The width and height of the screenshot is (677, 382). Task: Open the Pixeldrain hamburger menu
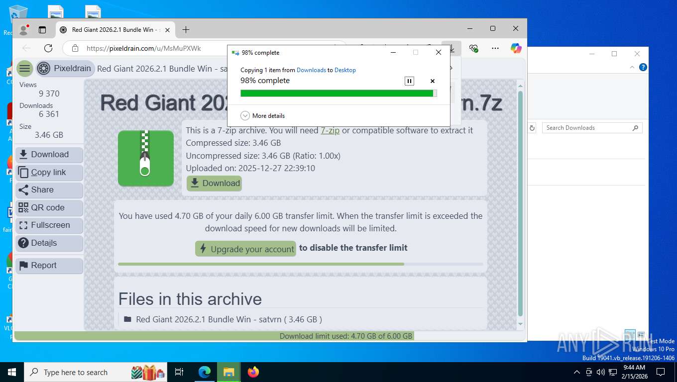(24, 69)
